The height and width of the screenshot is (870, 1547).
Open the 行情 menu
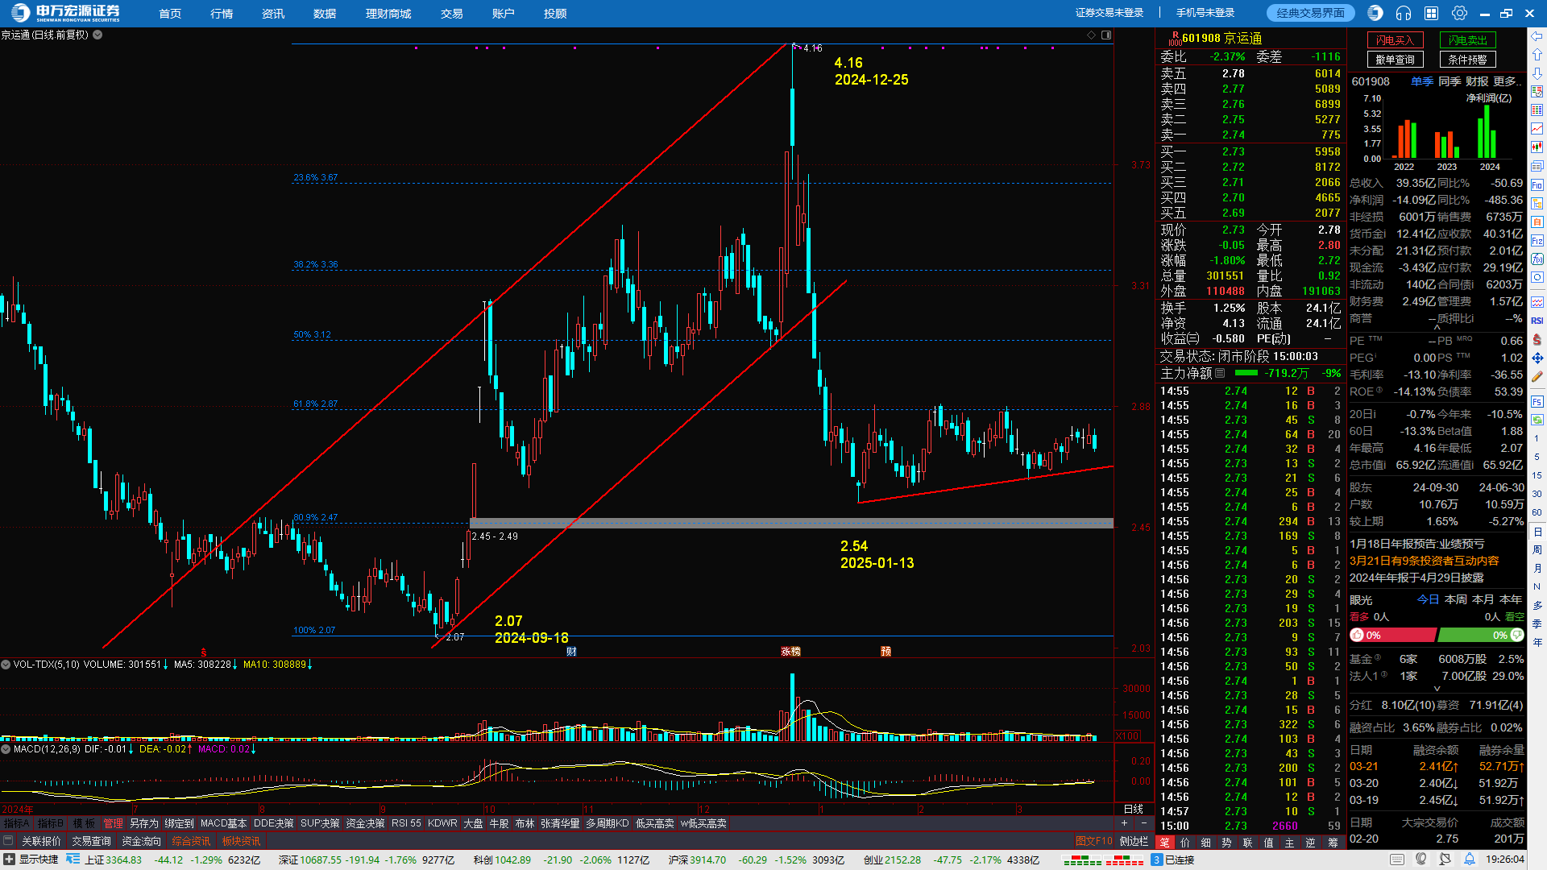click(222, 14)
